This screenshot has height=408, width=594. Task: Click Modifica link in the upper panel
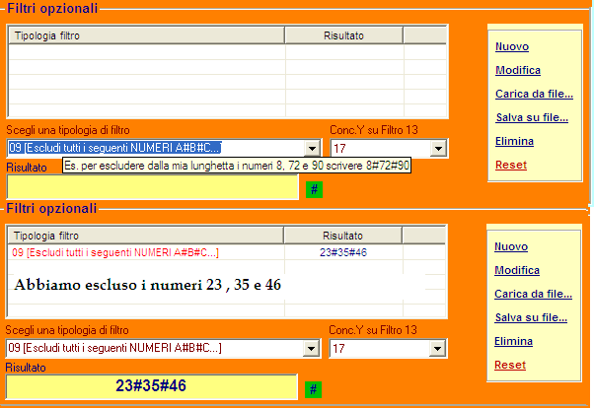pos(517,70)
